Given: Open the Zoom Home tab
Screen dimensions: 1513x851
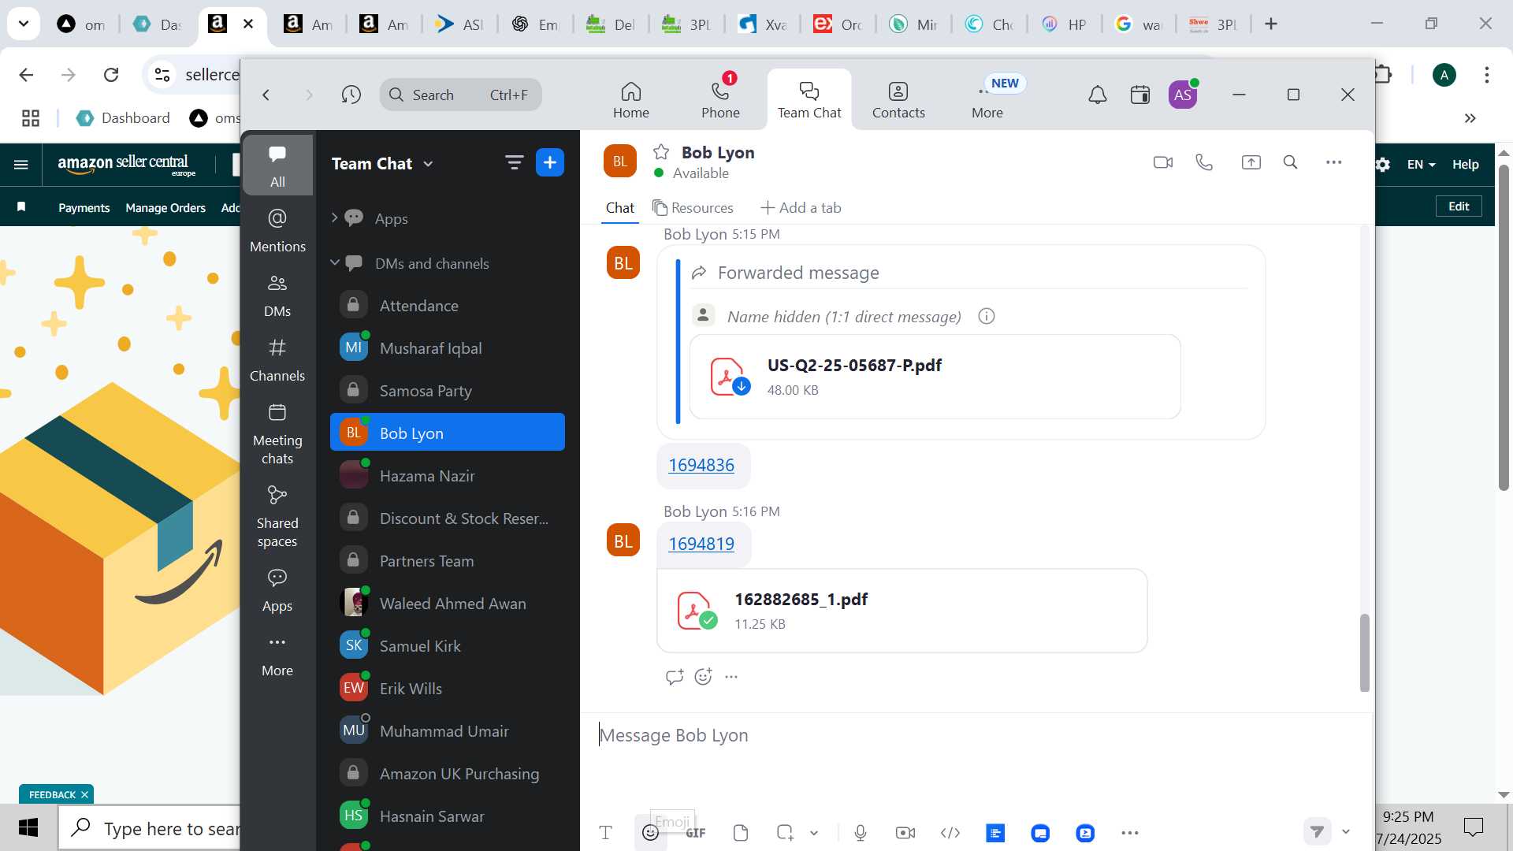Looking at the screenshot, I should pyautogui.click(x=630, y=100).
